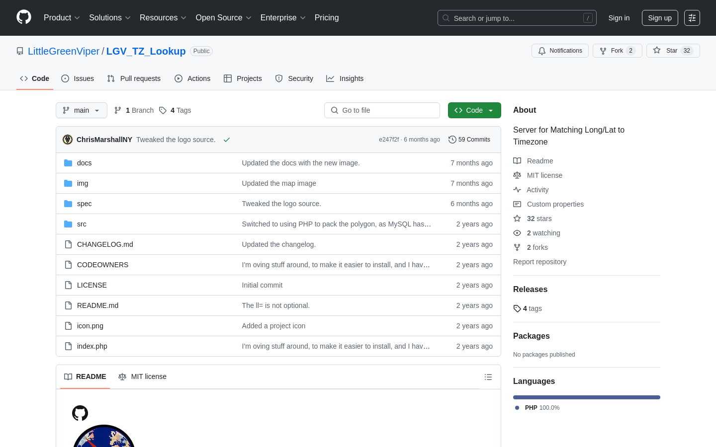This screenshot has height=447, width=716.
Task: Click the bell icon in Notifications button
Action: (x=542, y=51)
